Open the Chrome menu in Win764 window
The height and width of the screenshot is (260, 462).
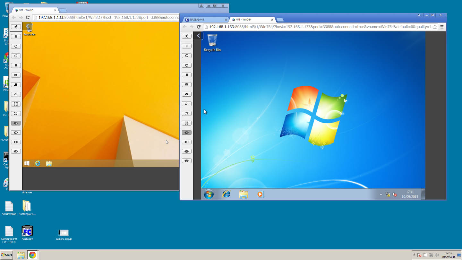tap(442, 27)
